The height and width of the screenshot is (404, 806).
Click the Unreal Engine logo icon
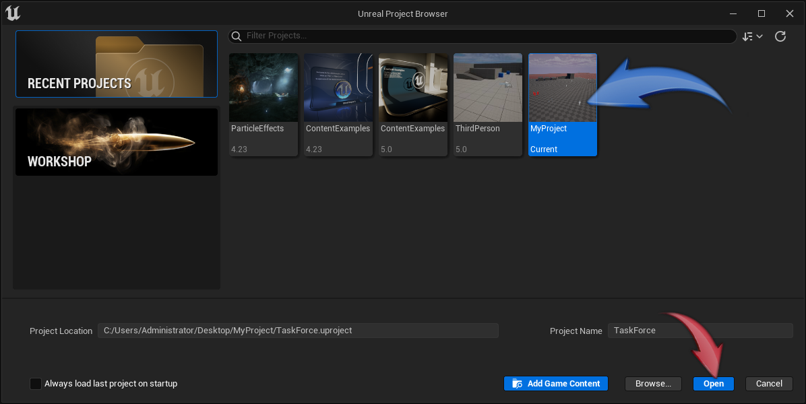[13, 13]
